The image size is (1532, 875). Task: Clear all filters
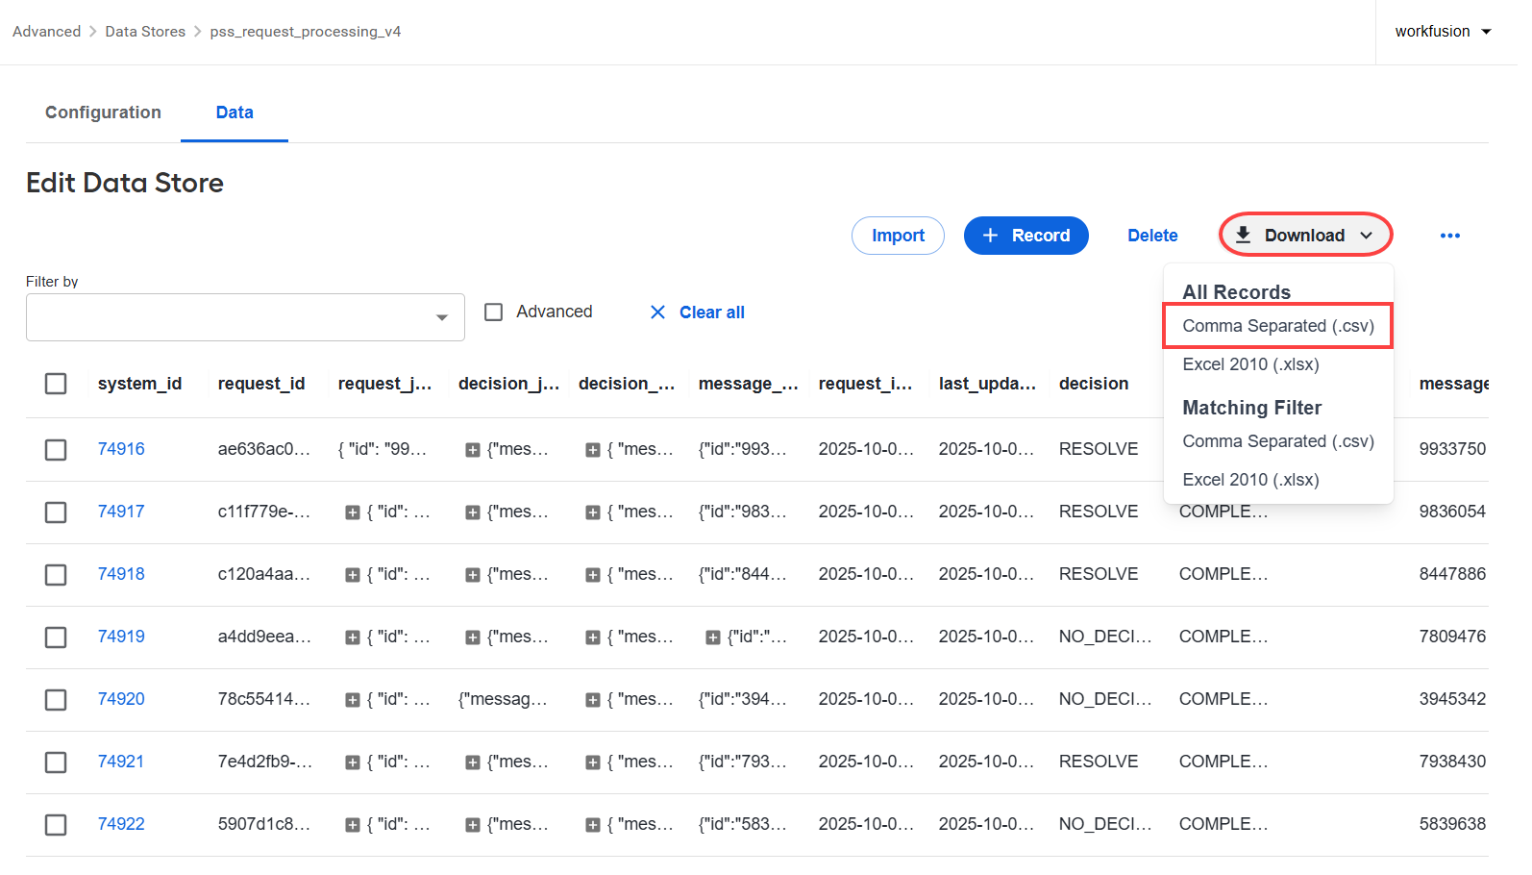[x=698, y=312]
